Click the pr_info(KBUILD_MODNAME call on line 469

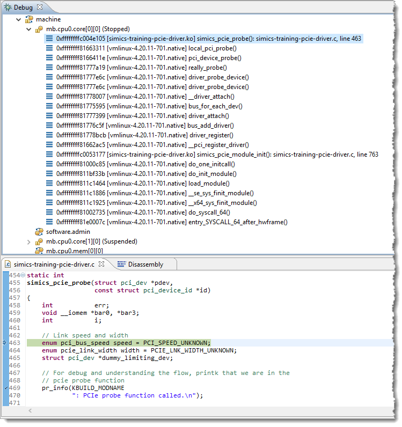(x=83, y=388)
